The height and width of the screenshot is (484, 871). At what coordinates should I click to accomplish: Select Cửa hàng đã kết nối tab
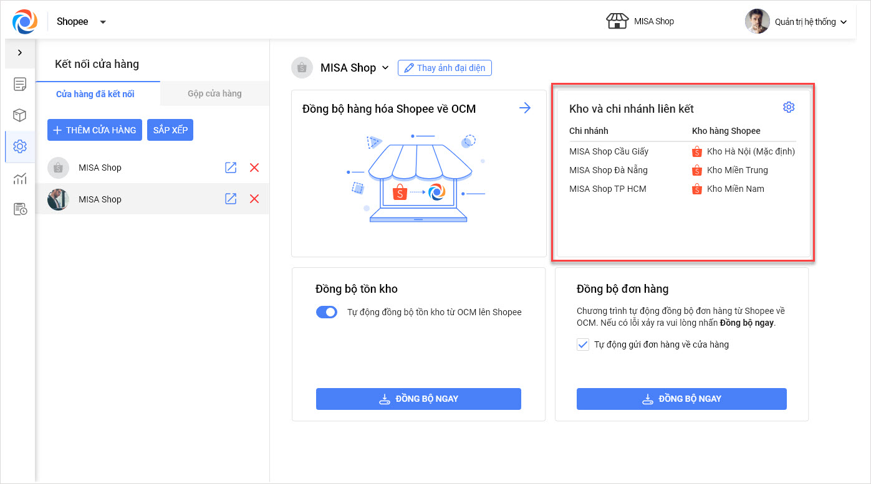95,94
